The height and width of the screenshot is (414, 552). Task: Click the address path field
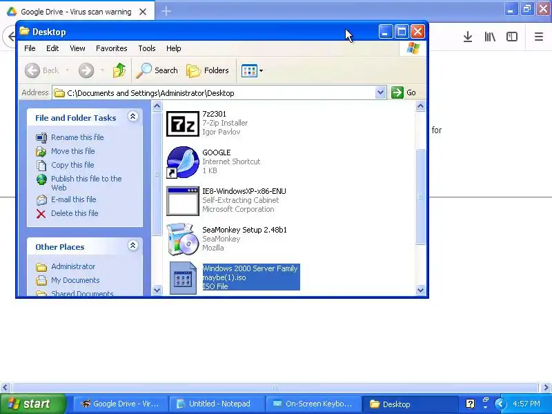tap(214, 93)
